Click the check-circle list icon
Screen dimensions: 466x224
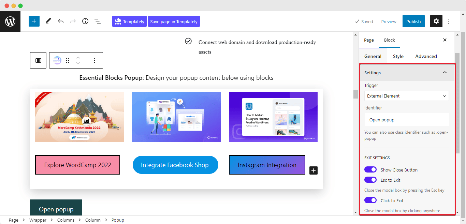pos(188,41)
